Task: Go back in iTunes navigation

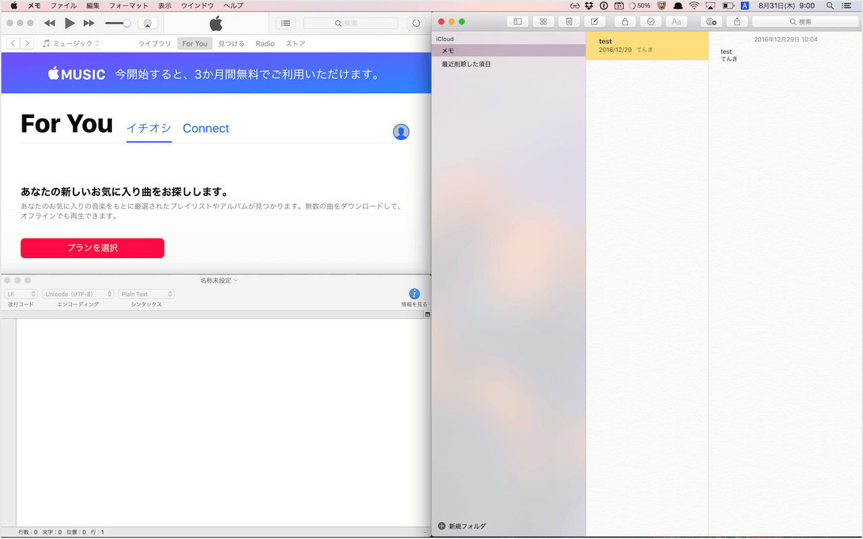Action: [x=13, y=43]
